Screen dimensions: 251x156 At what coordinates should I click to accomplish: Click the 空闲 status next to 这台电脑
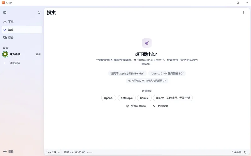pos(38,54)
